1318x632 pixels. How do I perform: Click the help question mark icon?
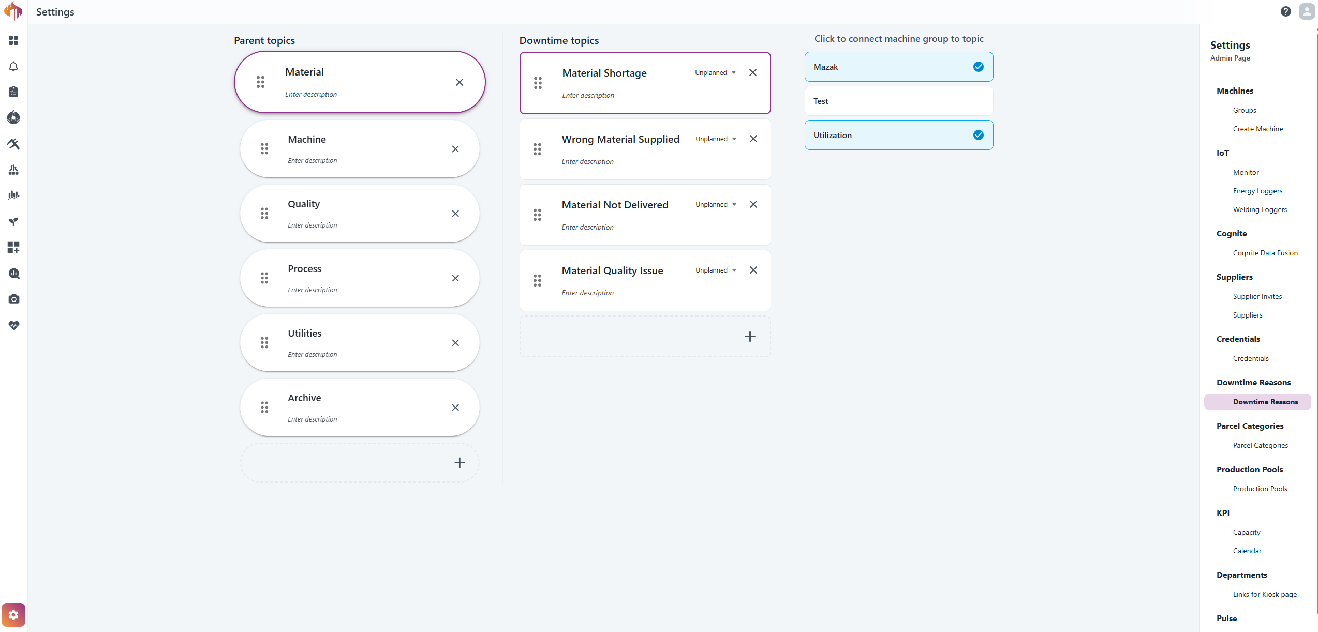[x=1285, y=11]
